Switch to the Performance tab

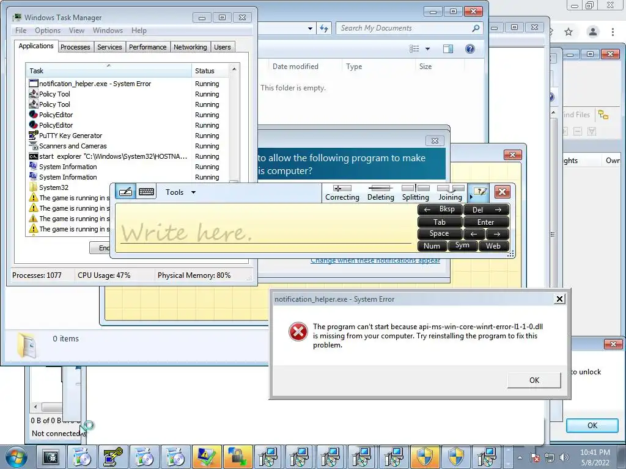[148, 47]
